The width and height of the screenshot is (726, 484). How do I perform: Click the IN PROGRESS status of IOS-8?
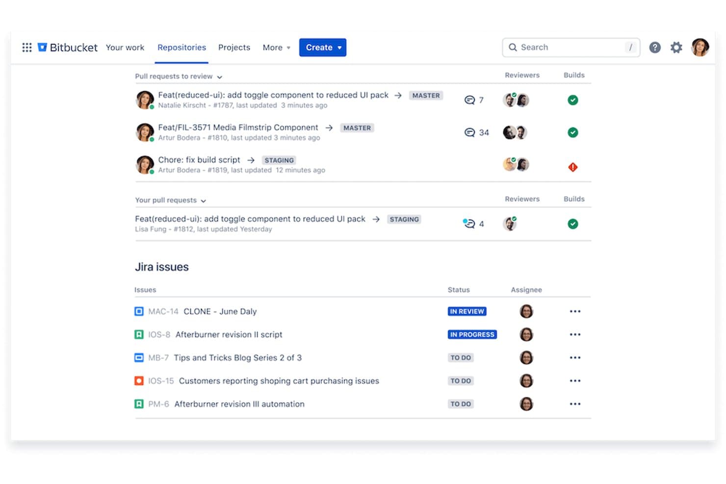point(472,334)
